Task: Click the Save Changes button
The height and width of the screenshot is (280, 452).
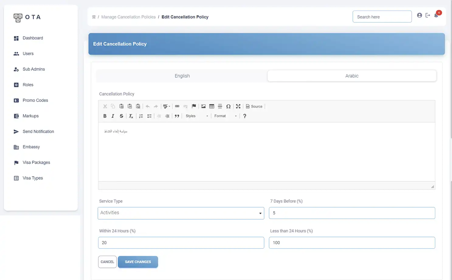Action: (x=138, y=262)
